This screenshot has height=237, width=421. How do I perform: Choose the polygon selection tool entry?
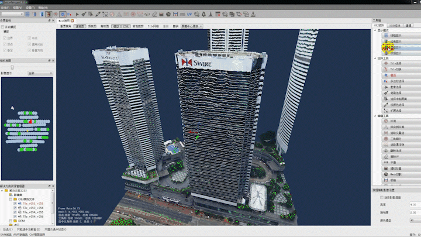pyautogui.click(x=401, y=81)
